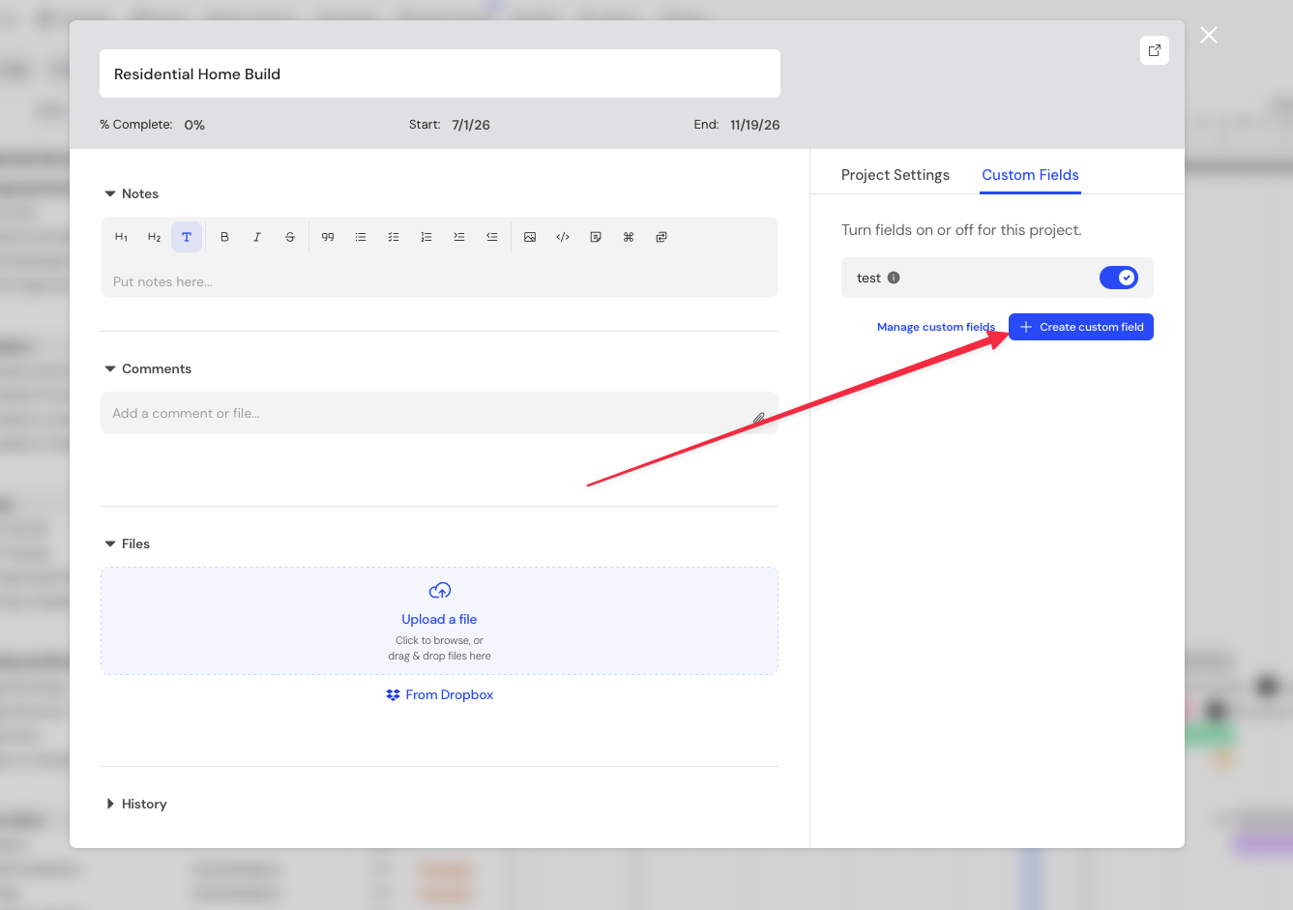Open the project in a new window
1293x910 pixels.
click(1155, 50)
